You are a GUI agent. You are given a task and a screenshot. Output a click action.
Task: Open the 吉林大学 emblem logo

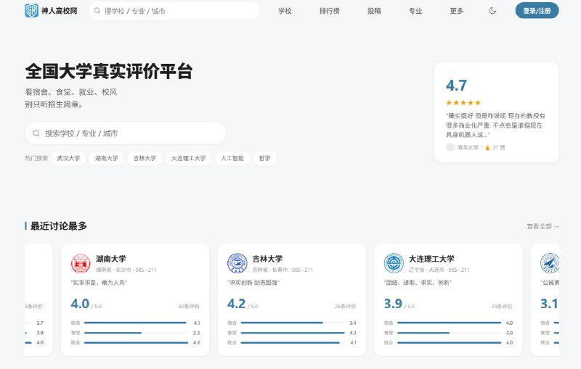237,263
